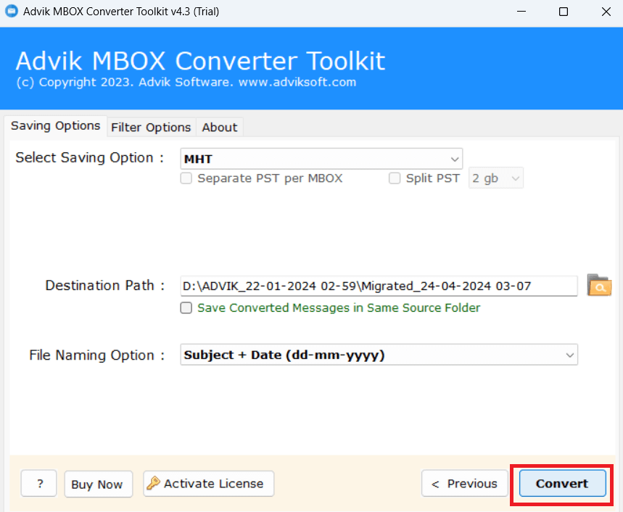623x512 pixels.
Task: Click the Convert button
Action: tap(562, 484)
